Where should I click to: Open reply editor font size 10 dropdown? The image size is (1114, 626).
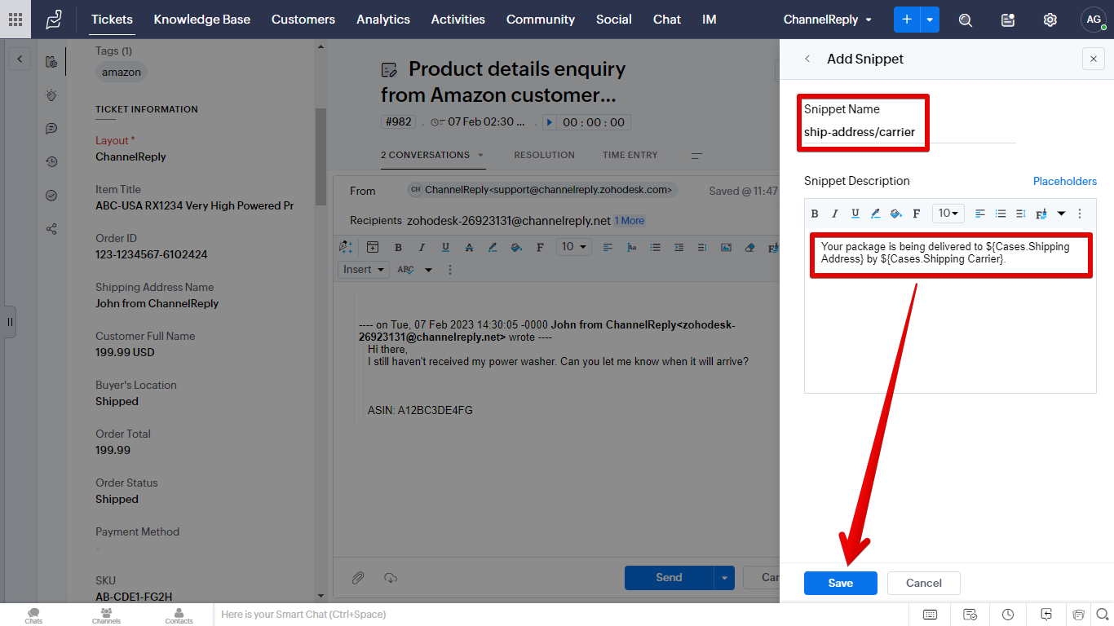tap(574, 247)
